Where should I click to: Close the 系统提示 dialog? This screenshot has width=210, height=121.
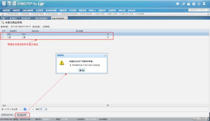click(x=105, y=56)
